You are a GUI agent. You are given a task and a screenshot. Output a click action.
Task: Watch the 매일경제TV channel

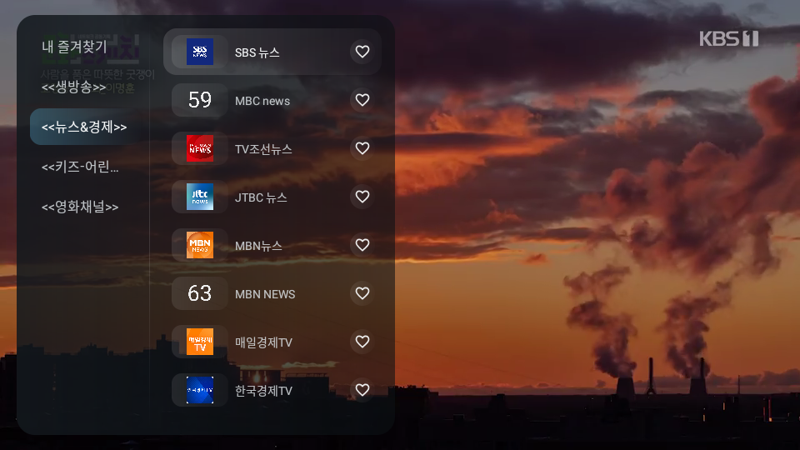click(272, 342)
